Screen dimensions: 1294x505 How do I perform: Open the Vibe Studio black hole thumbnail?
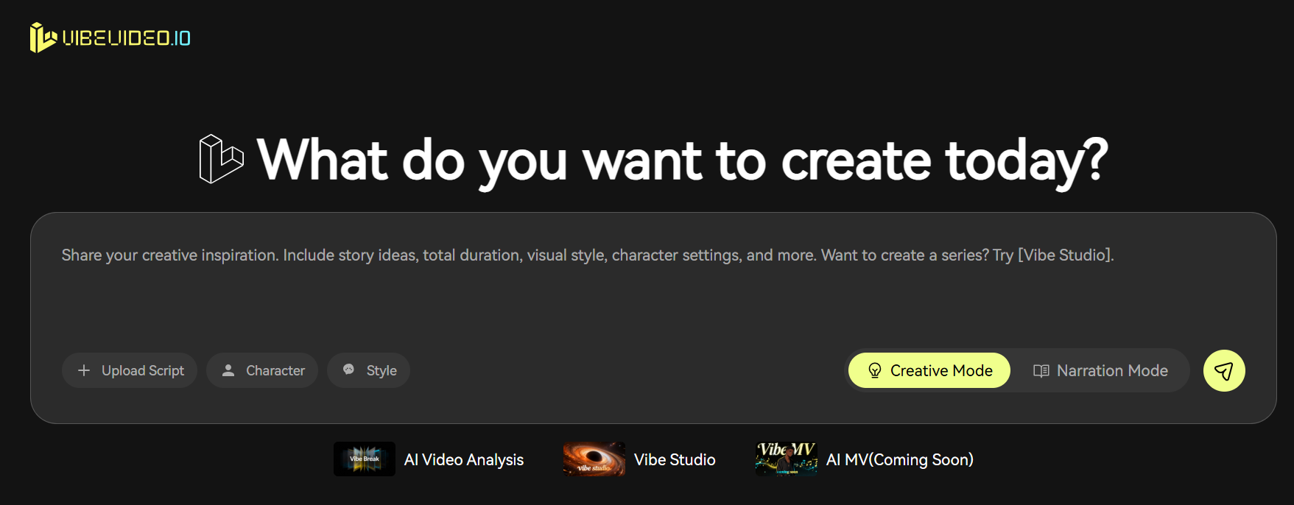(x=594, y=459)
